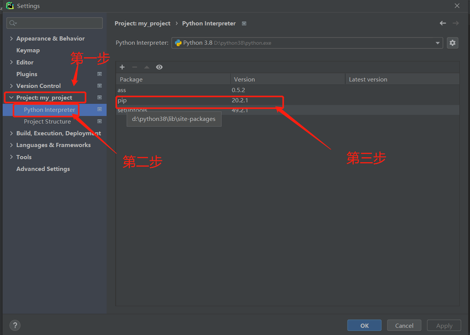This screenshot has height=335, width=470.
Task: Close the Settings dialog
Action: 457,6
